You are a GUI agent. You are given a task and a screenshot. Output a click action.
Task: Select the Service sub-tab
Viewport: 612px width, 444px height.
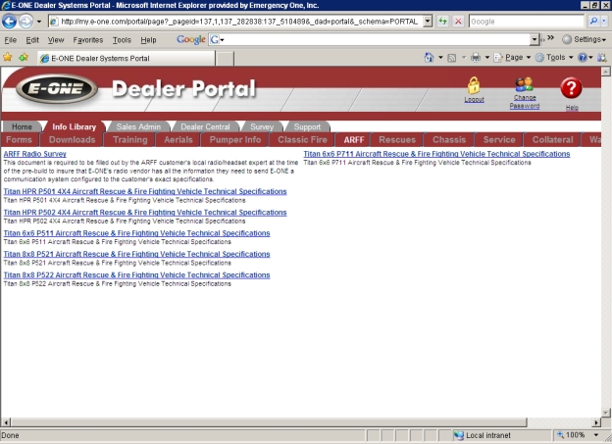point(499,140)
